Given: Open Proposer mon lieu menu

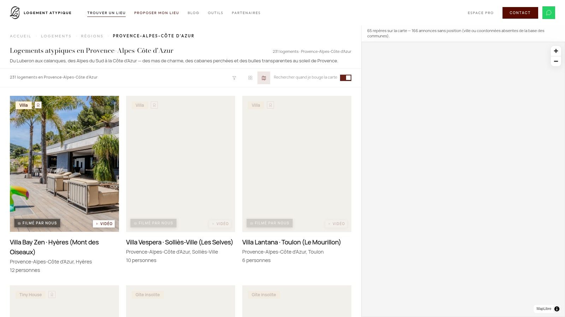Looking at the screenshot, I should point(156,13).
